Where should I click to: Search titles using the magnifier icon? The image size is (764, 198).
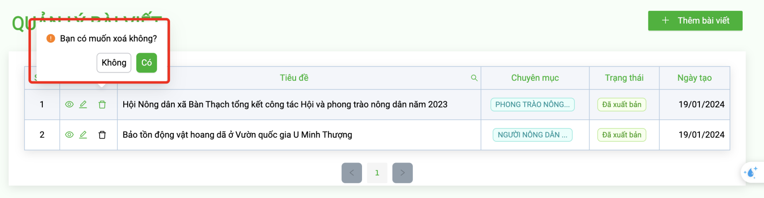pyautogui.click(x=474, y=78)
